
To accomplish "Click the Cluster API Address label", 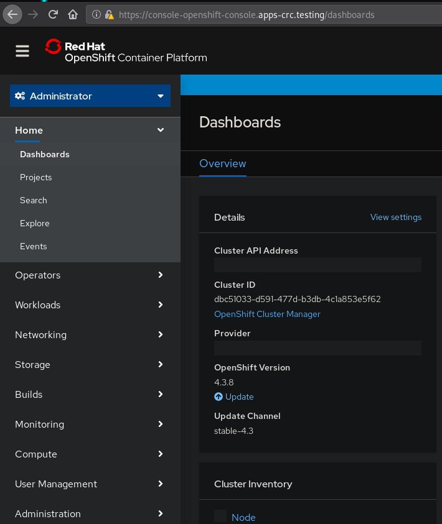I will pos(256,251).
